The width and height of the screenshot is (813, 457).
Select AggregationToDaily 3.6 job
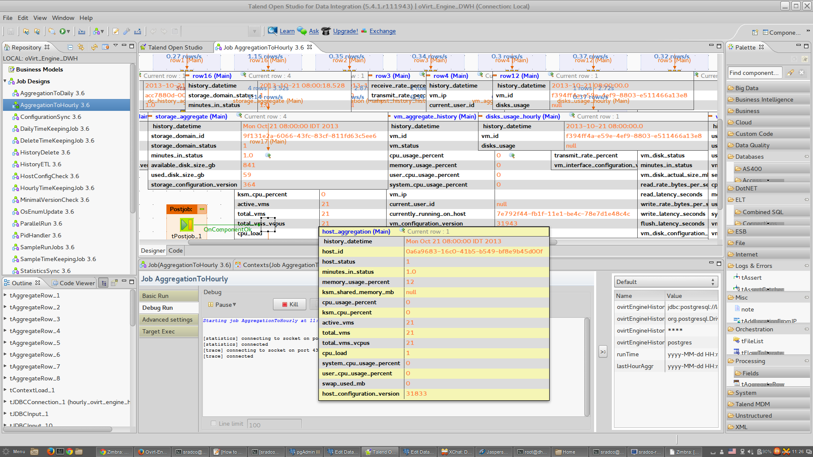[52, 93]
